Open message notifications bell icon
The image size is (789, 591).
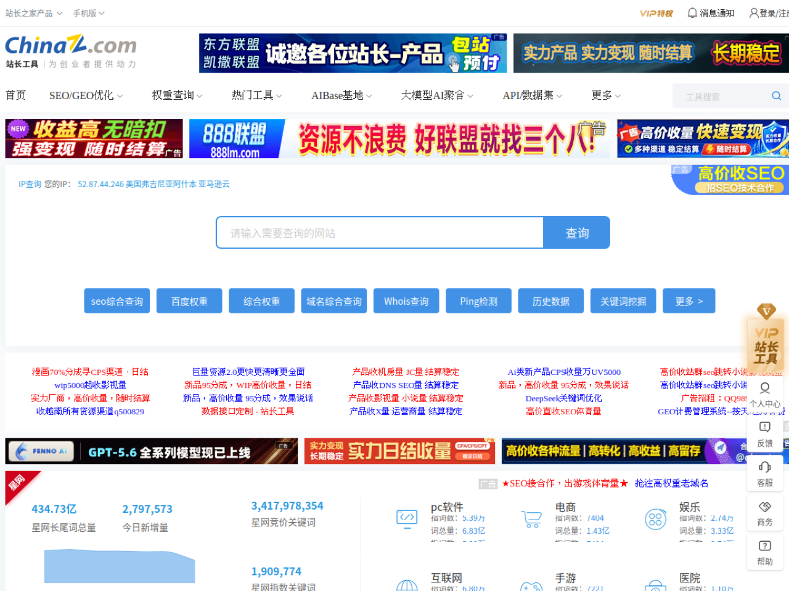692,13
